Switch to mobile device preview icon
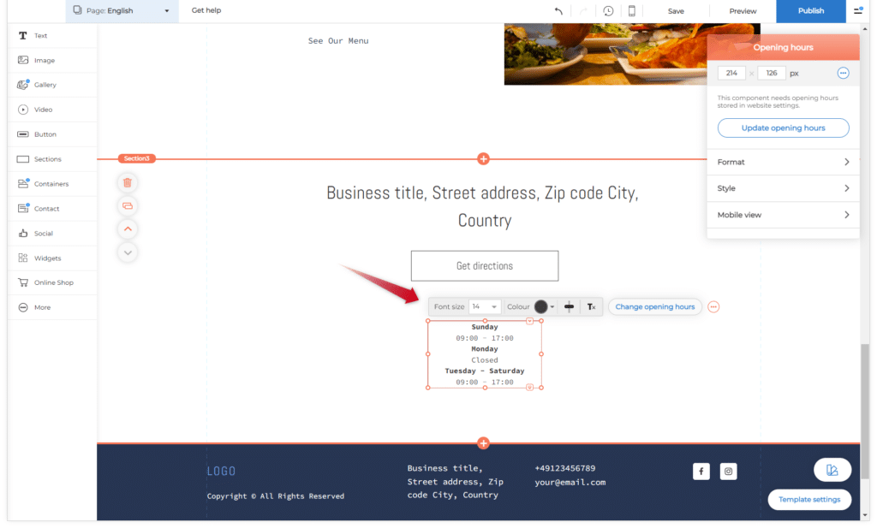This screenshot has width=877, height=528. [x=632, y=11]
